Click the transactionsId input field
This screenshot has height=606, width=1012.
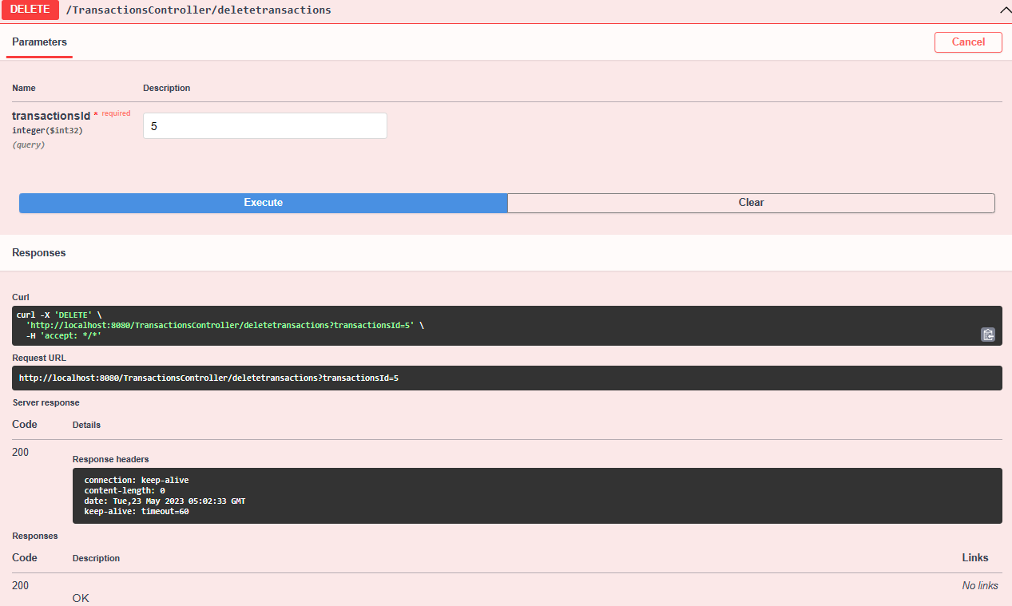[264, 125]
